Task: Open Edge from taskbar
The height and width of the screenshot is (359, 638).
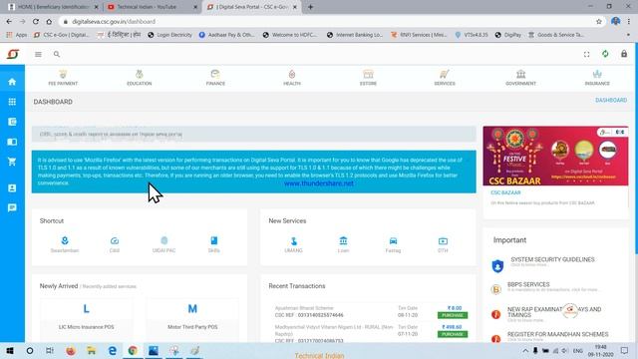Action: click(x=113, y=350)
